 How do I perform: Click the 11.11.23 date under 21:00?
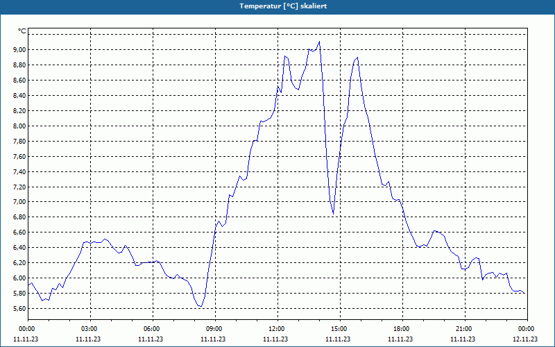[463, 339]
